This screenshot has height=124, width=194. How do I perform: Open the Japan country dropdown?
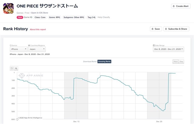[37, 49]
